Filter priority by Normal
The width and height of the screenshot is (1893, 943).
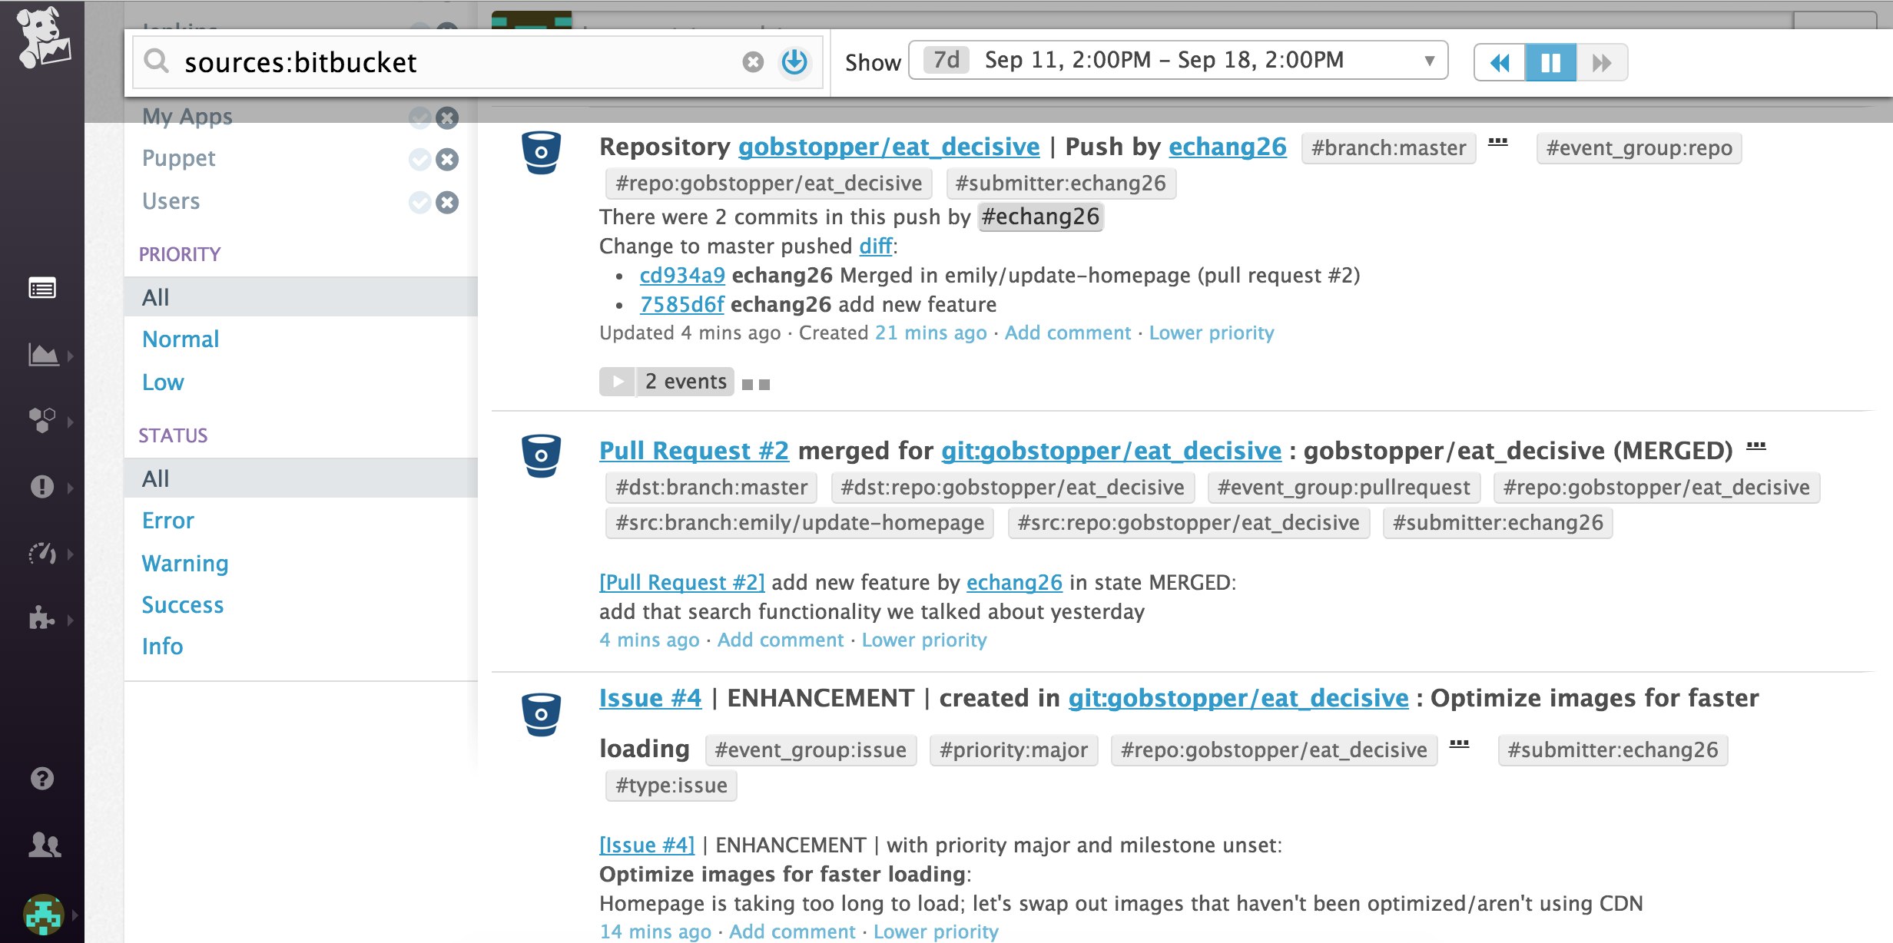(x=181, y=339)
